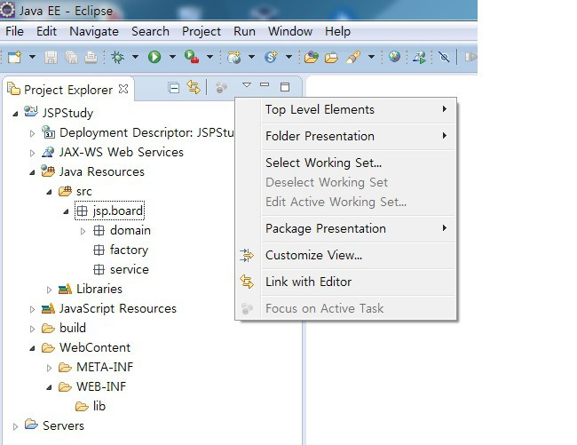Click the Open Web Browser globe icon
Screen dimensions: 577x445
[394, 57]
